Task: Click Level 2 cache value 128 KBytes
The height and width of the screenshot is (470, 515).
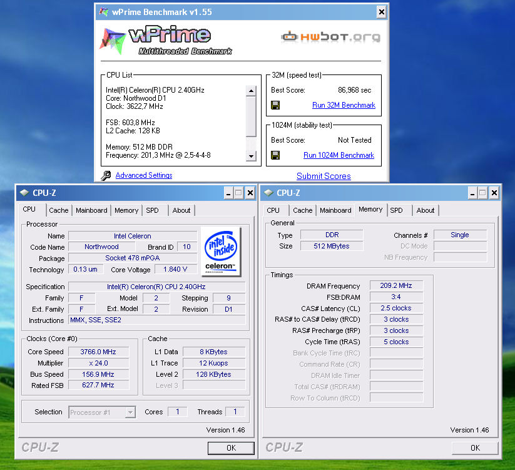Action: tap(214, 374)
